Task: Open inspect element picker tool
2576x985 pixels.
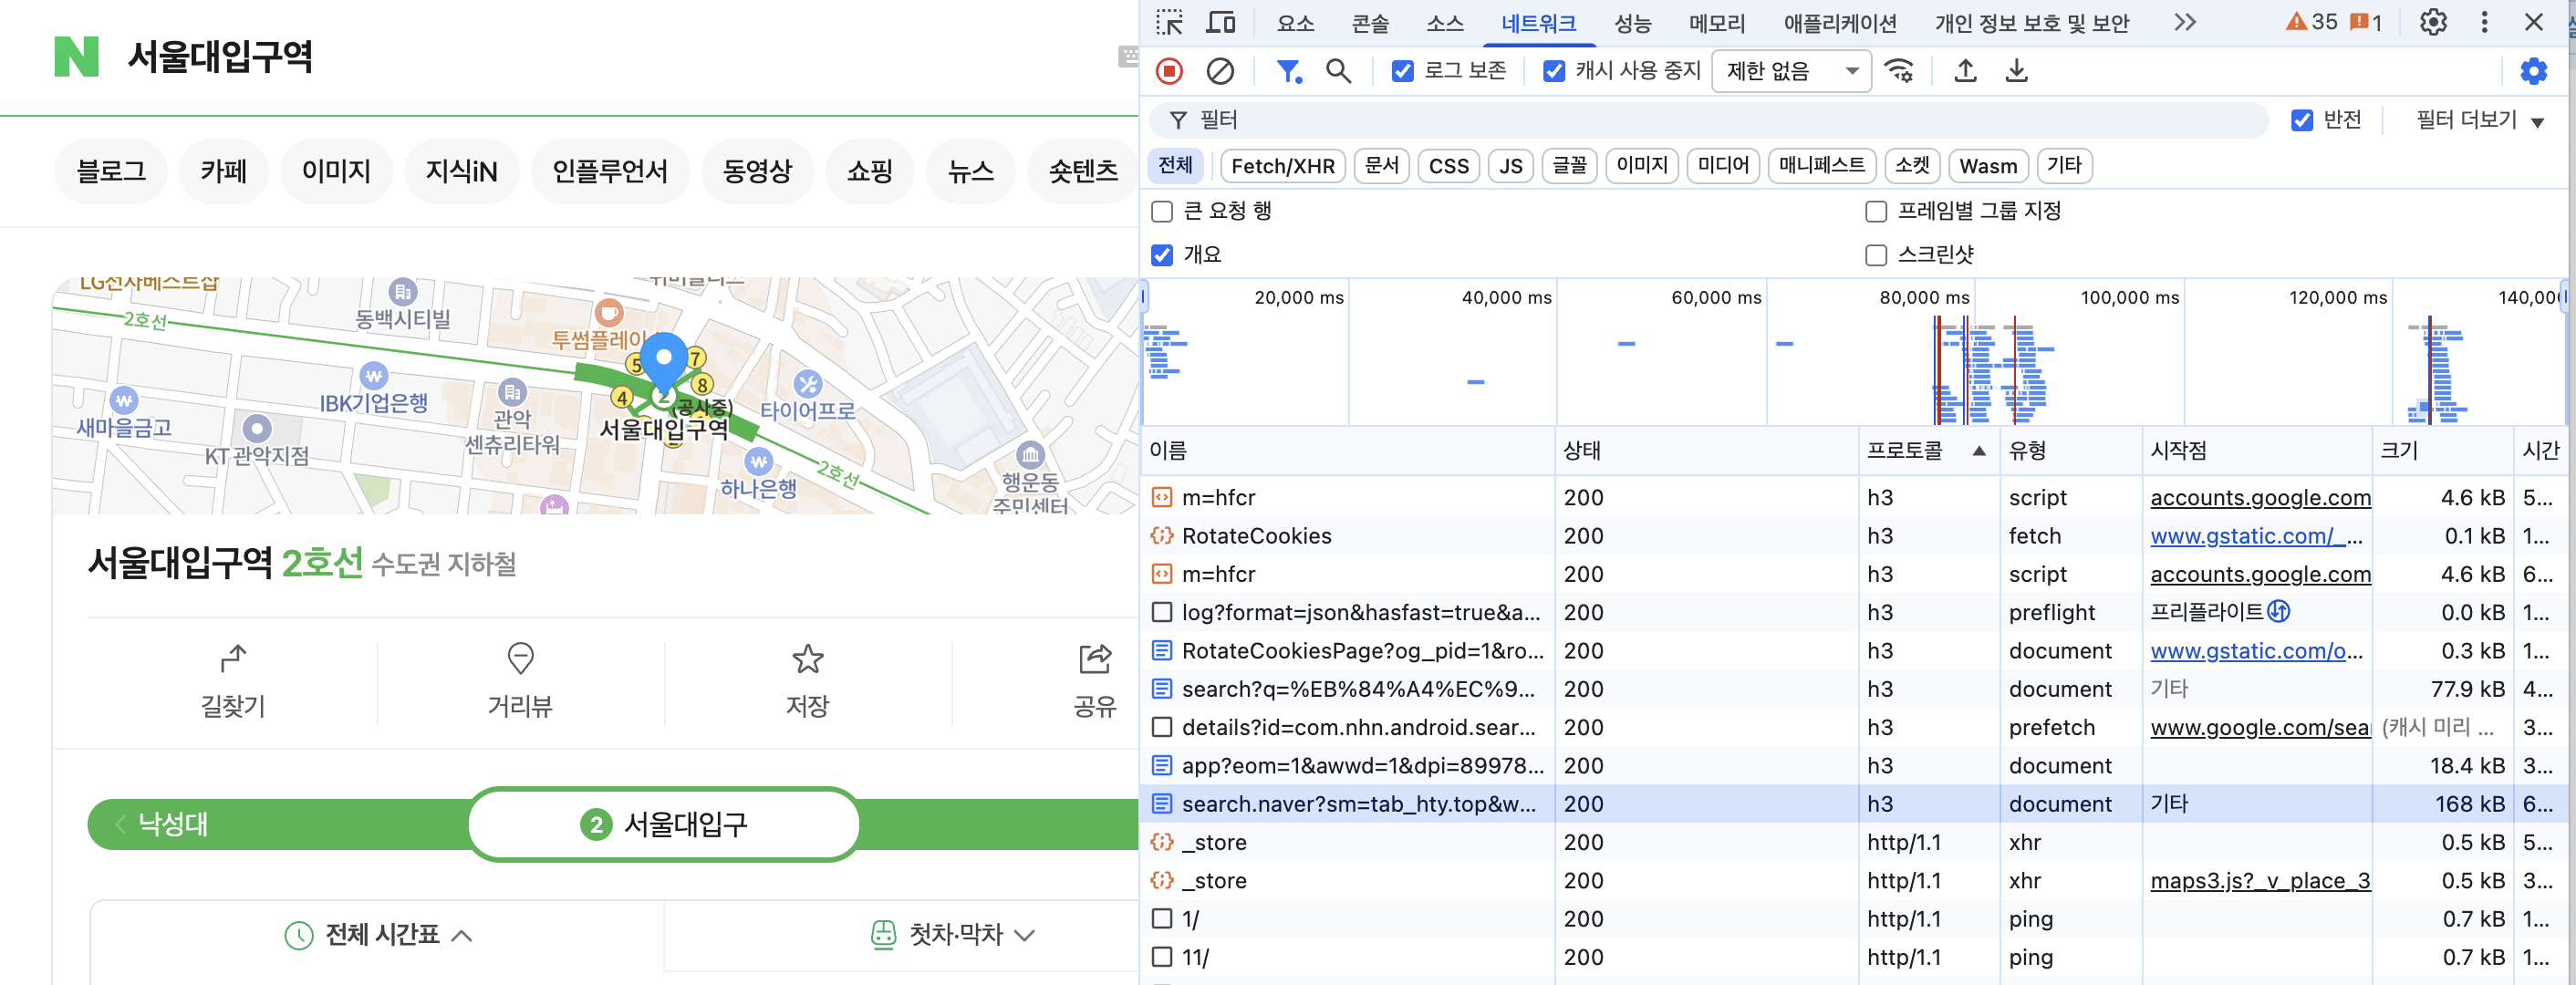Action: click(1169, 22)
